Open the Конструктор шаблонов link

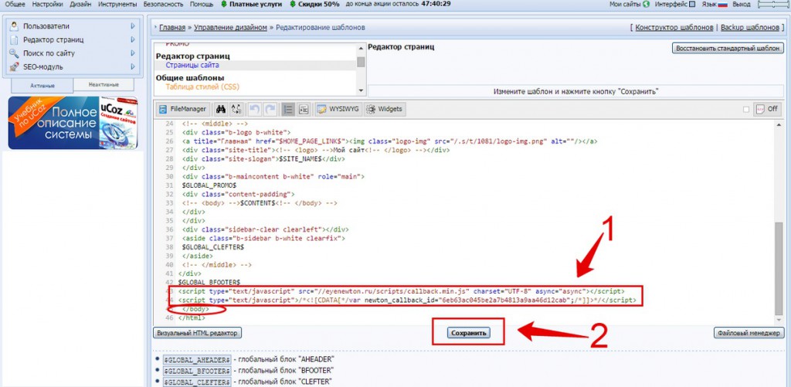(674, 27)
